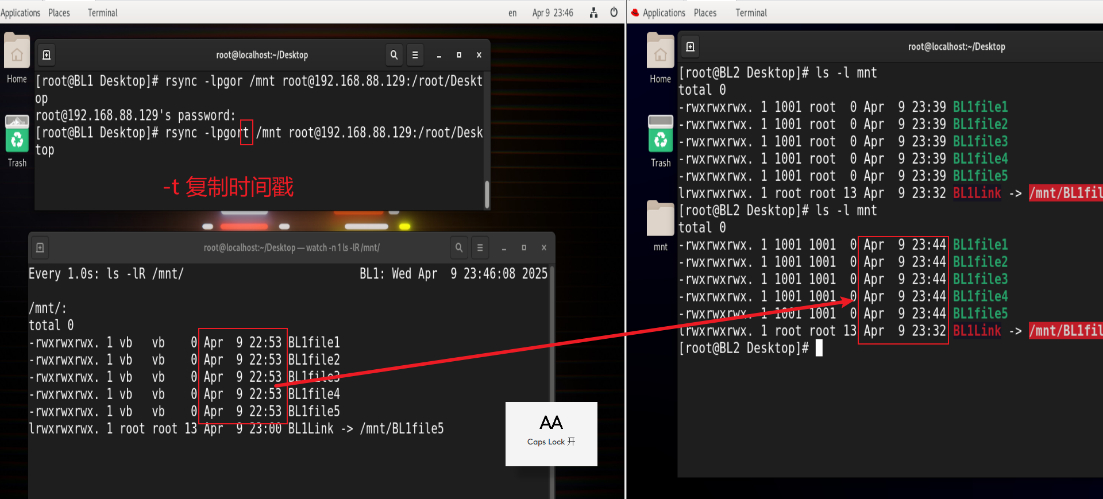Image resolution: width=1103 pixels, height=499 pixels.
Task: Click green 'BL1file1' dated 23:39 in BL2 terminal
Action: coord(980,107)
